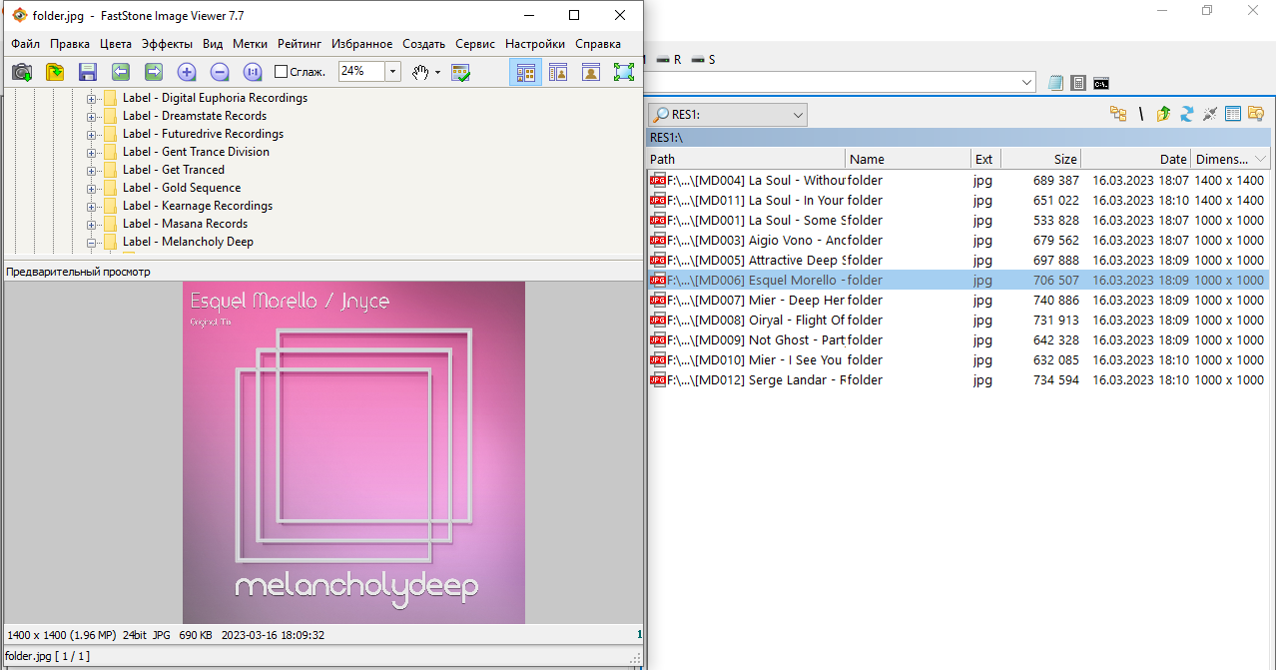
Task: Click the command prompt icon
Action: (1101, 83)
